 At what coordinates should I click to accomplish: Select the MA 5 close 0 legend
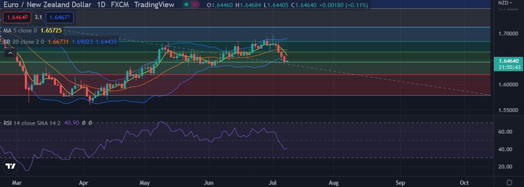pyautogui.click(x=20, y=31)
